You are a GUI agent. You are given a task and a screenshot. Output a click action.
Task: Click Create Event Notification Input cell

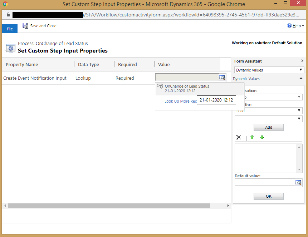coord(35,78)
